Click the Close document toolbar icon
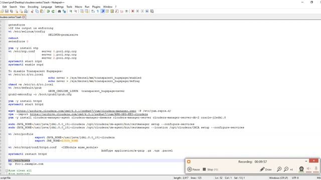321x180 pixels. click(17, 11)
